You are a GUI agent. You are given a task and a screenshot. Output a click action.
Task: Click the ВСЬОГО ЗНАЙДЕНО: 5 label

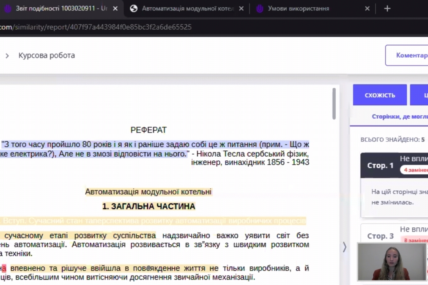click(392, 140)
